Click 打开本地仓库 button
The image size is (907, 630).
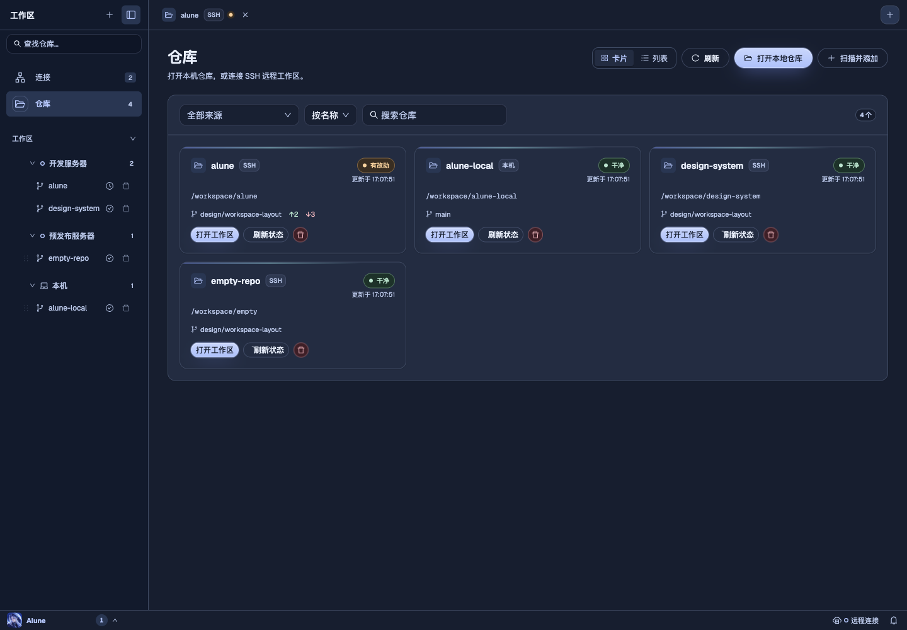[773, 58]
